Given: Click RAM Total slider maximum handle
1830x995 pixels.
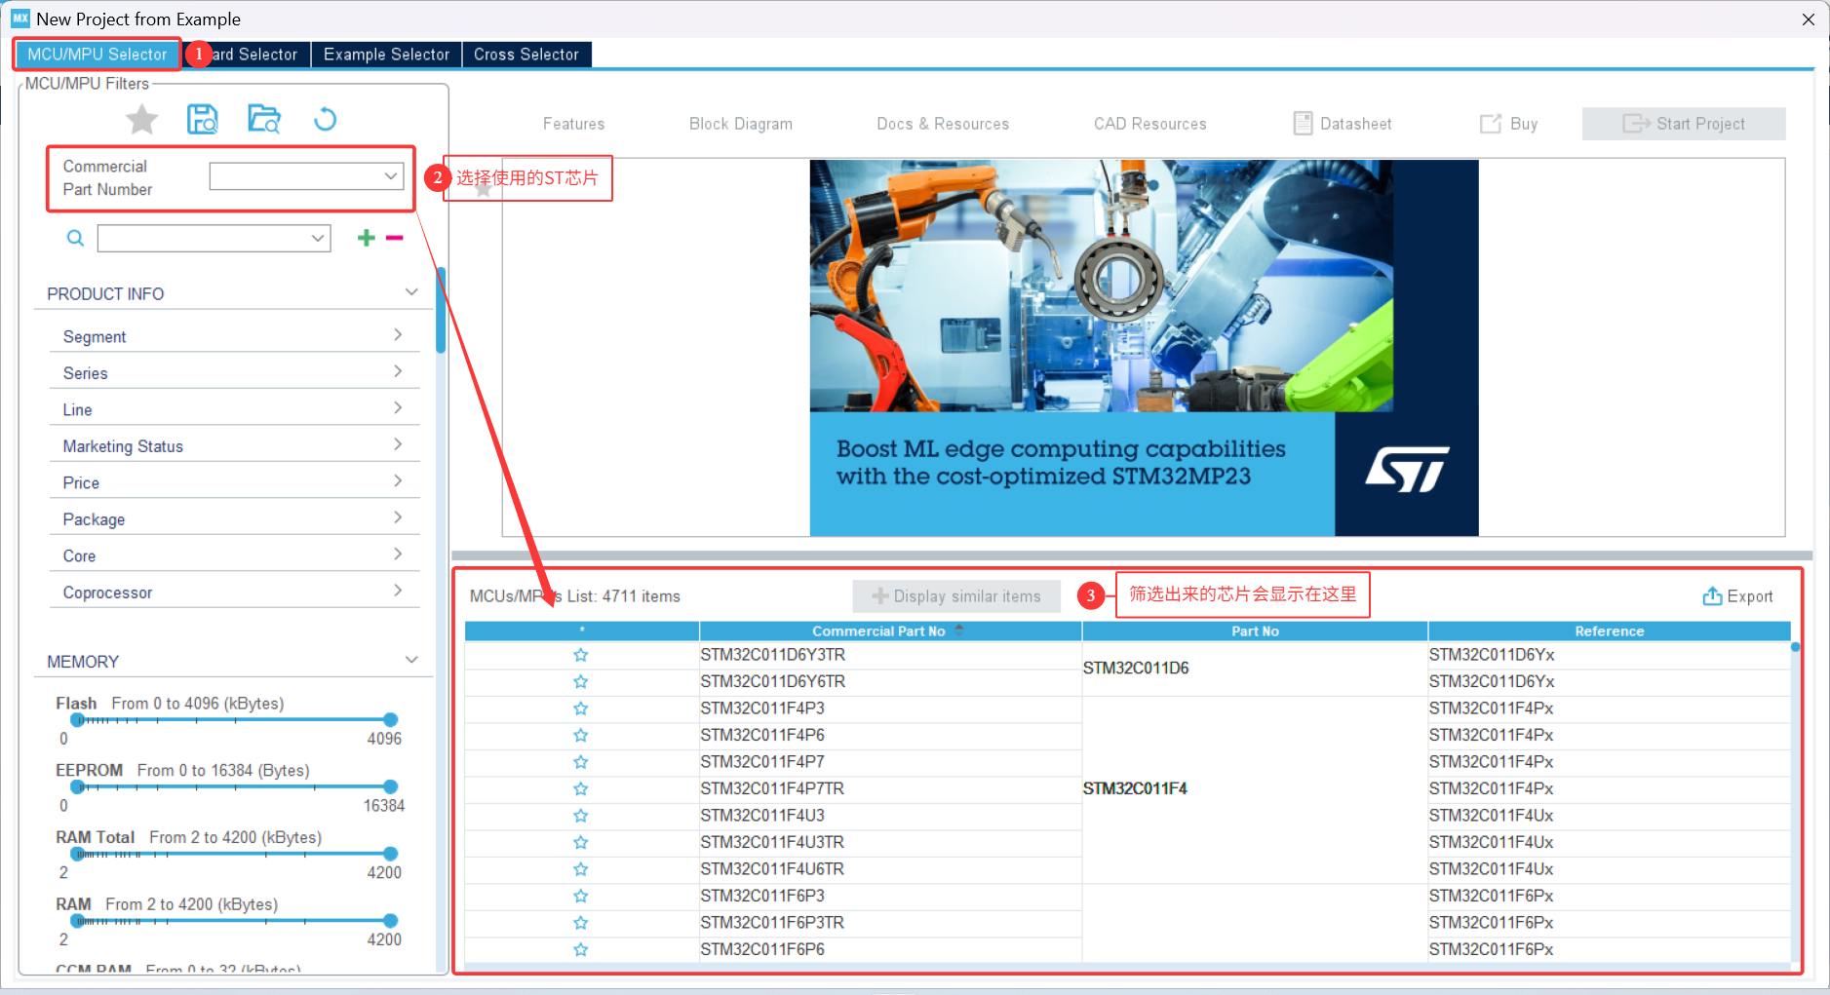Looking at the screenshot, I should (x=390, y=854).
